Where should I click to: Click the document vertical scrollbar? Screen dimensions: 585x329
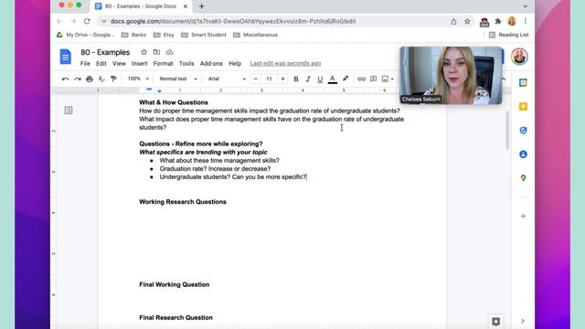pyautogui.click(x=507, y=130)
